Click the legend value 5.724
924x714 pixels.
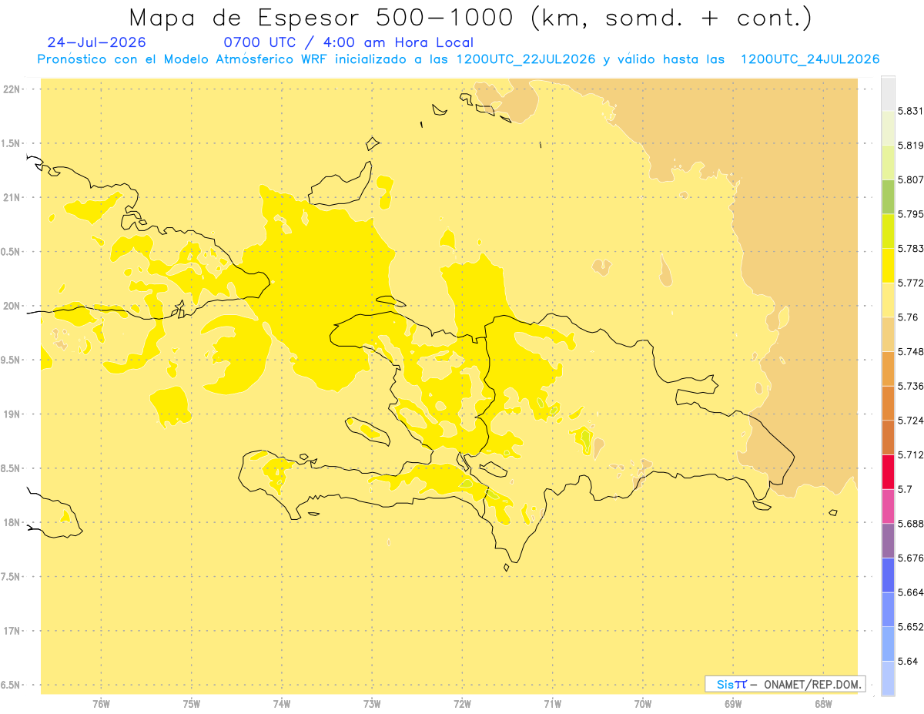pyautogui.click(x=910, y=421)
